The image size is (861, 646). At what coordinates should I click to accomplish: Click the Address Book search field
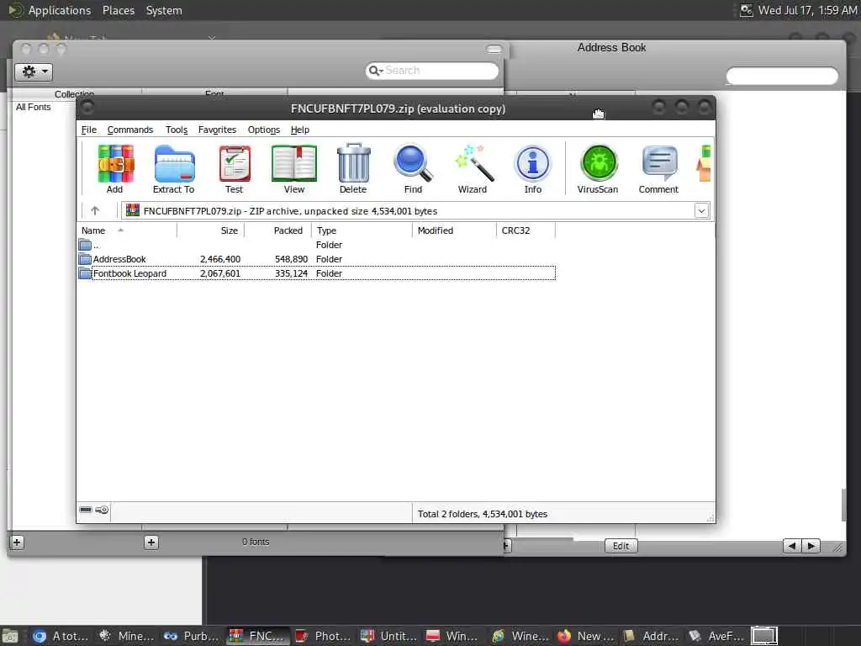click(782, 76)
